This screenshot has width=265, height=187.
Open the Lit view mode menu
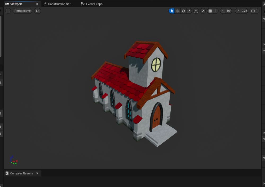38,11
